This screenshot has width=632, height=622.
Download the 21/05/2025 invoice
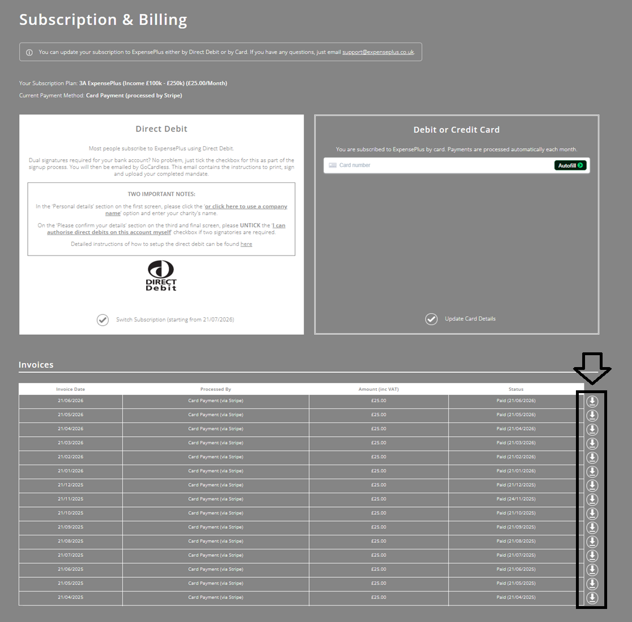pyautogui.click(x=592, y=583)
